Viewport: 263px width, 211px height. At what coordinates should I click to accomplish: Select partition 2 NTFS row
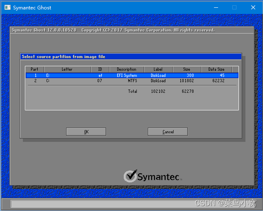(x=132, y=81)
